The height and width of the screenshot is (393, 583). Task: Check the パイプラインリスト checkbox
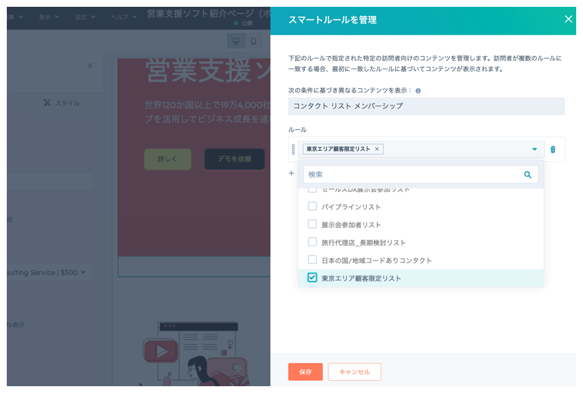312,206
